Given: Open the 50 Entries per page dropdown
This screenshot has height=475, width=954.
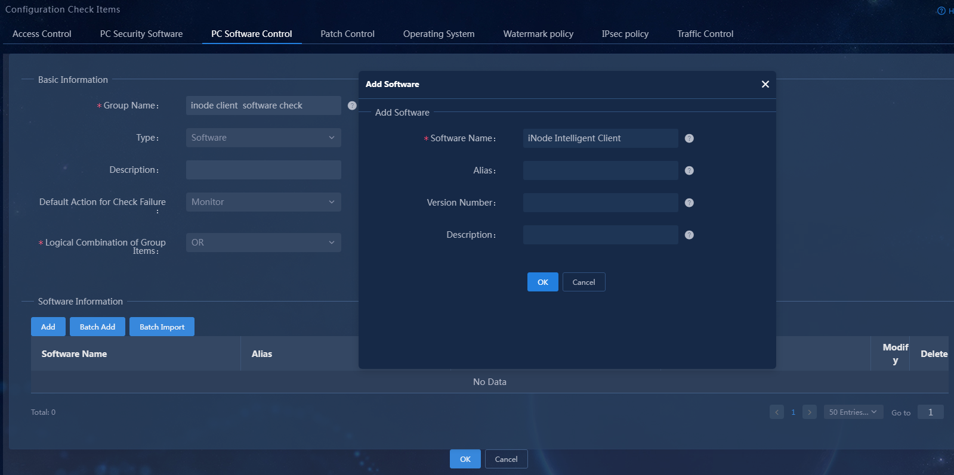Looking at the screenshot, I should click(x=853, y=412).
